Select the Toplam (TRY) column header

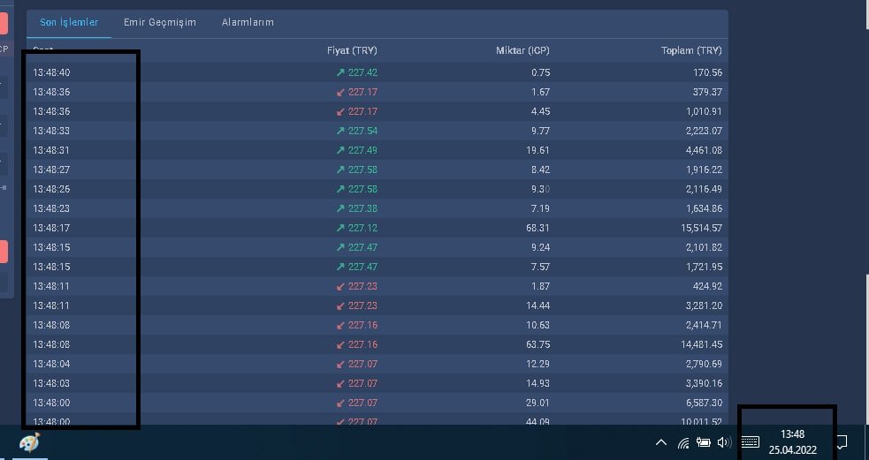click(x=691, y=50)
